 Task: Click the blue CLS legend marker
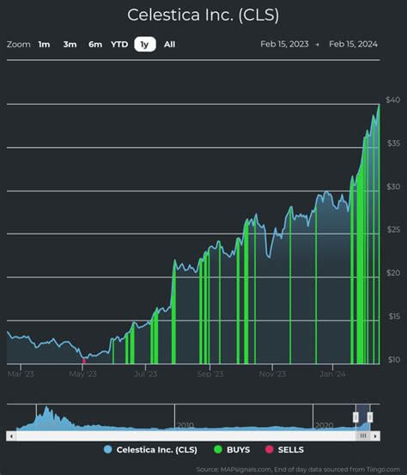pyautogui.click(x=107, y=449)
